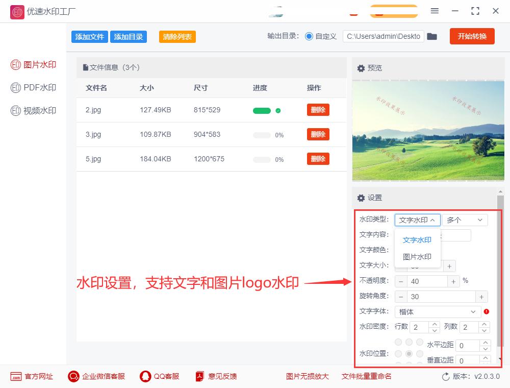Image resolution: width=510 pixels, height=388 pixels.
Task: Switch to PDF水印 in sidebar
Action: [34, 87]
